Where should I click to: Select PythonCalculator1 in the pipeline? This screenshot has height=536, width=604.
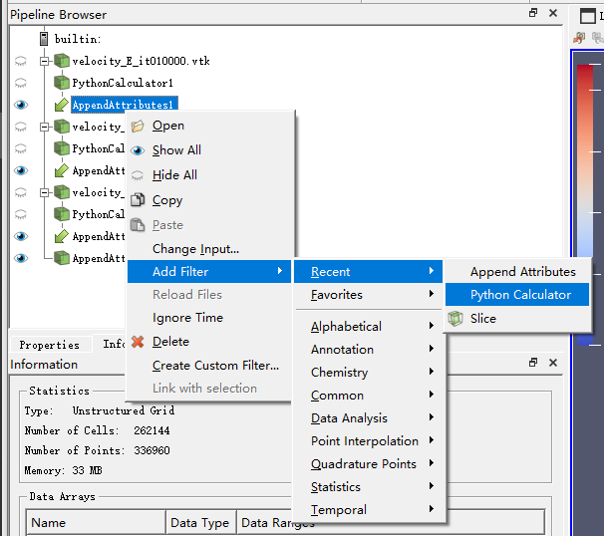(x=123, y=83)
